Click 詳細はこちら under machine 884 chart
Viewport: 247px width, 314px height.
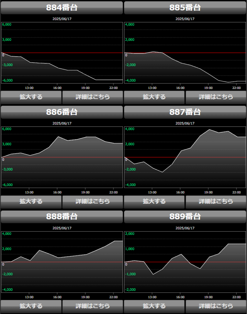[x=93, y=97]
